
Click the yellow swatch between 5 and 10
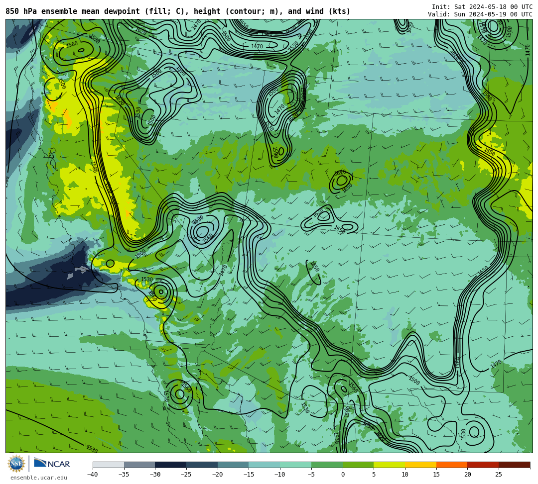389,465
